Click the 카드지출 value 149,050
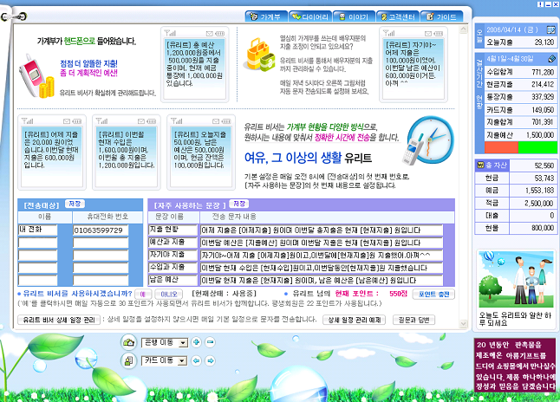The width and height of the screenshot is (560, 402). (543, 110)
